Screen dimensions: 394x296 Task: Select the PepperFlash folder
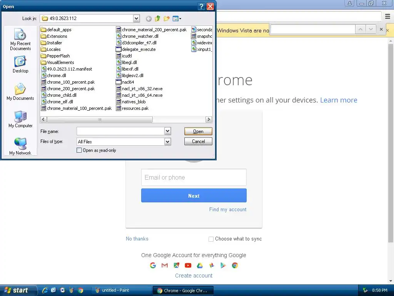click(55, 56)
